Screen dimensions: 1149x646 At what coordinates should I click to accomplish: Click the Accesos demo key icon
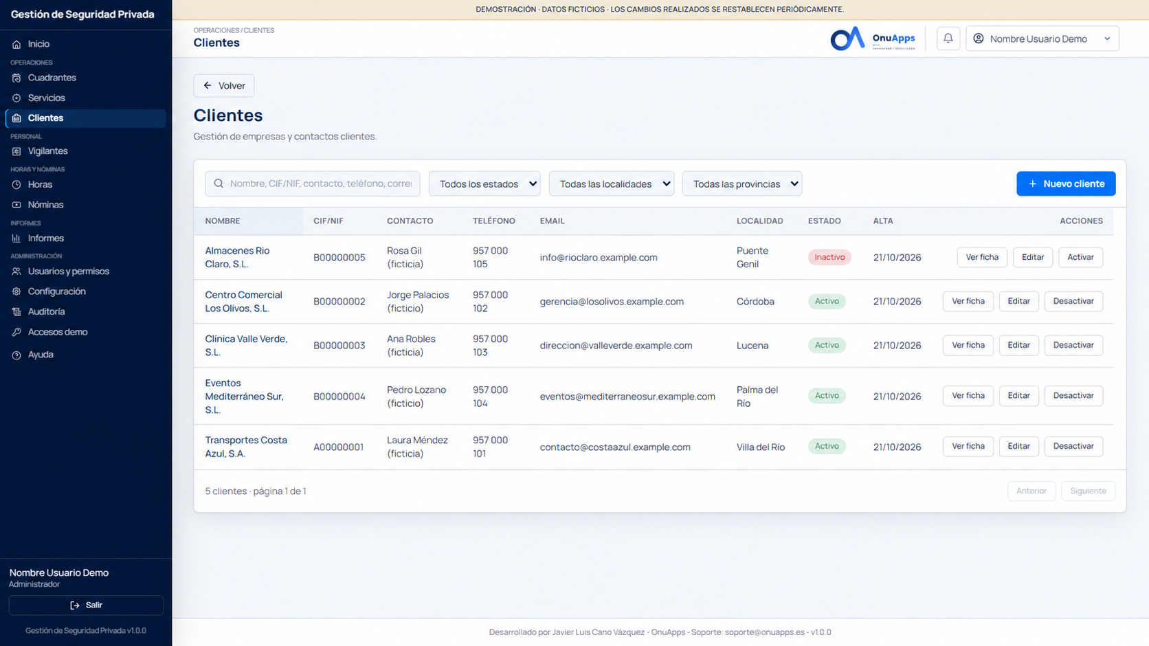click(x=16, y=332)
